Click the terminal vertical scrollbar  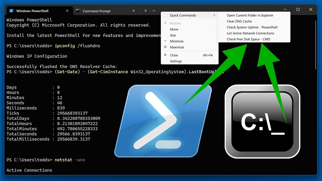(316, 45)
